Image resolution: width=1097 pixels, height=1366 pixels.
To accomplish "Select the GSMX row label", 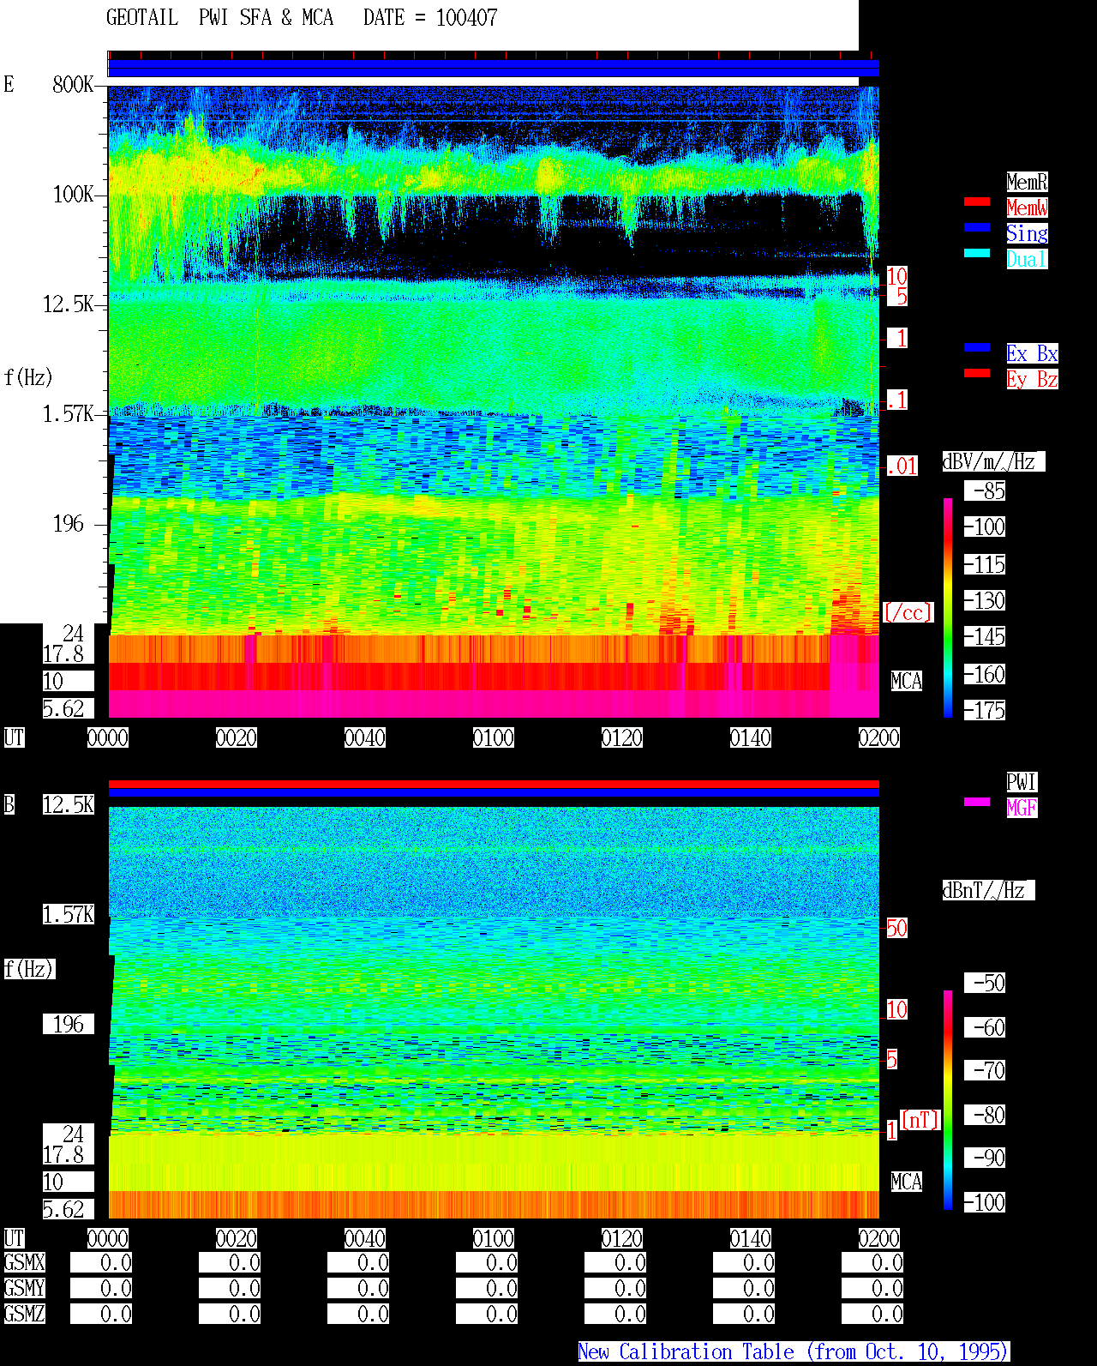I will 24,1262.
